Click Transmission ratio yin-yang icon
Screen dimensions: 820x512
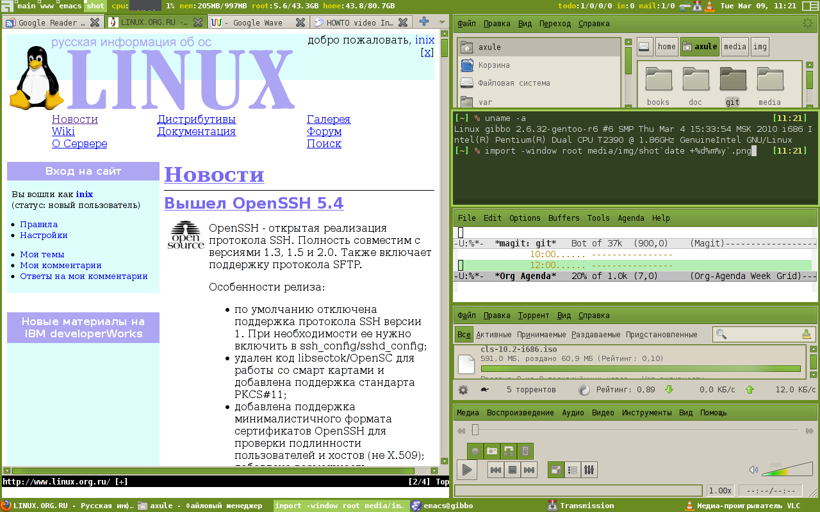click(584, 390)
